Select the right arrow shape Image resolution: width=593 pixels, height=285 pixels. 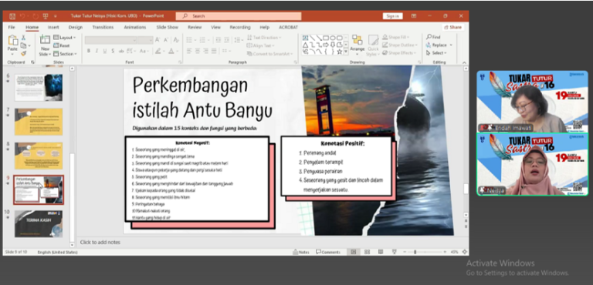(x=326, y=45)
